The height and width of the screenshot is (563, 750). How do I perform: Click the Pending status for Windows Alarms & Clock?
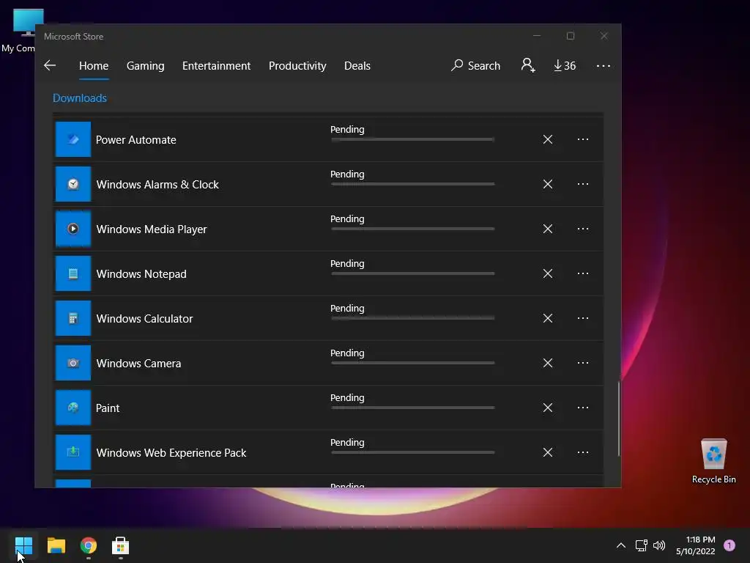pyautogui.click(x=347, y=174)
